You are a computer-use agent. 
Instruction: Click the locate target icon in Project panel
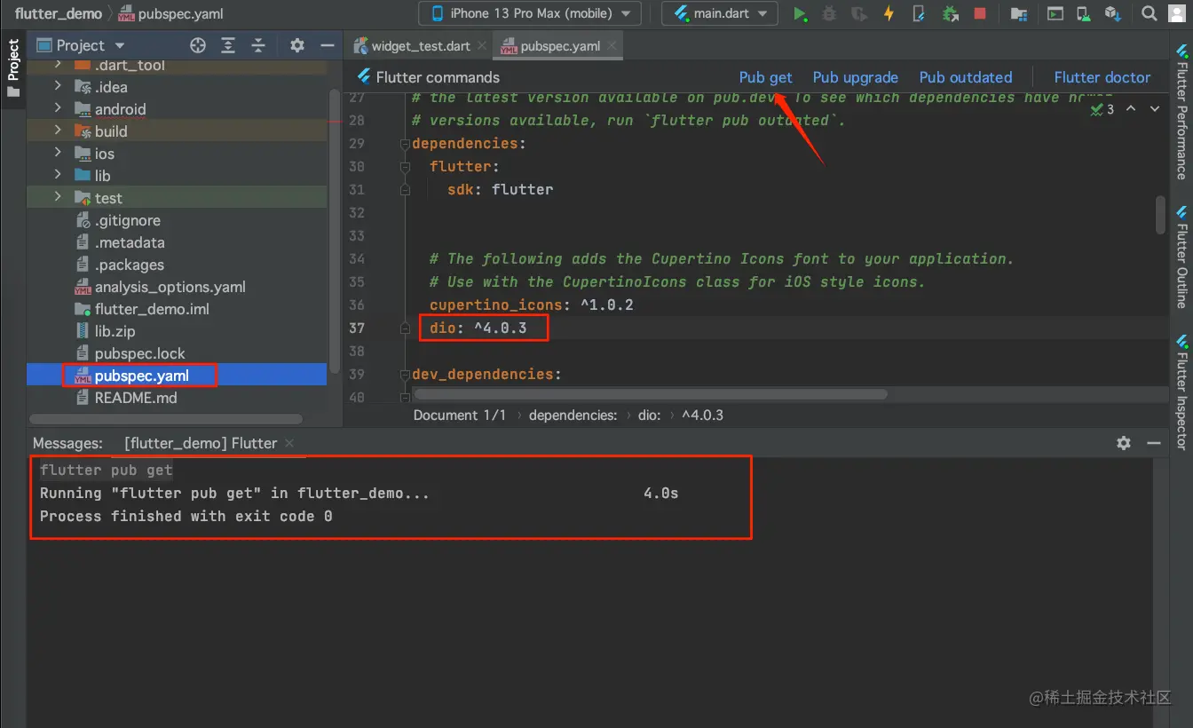[198, 45]
